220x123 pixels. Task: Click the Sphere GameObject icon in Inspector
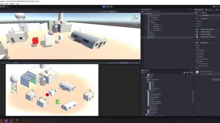pyautogui.click(x=196, y=13)
